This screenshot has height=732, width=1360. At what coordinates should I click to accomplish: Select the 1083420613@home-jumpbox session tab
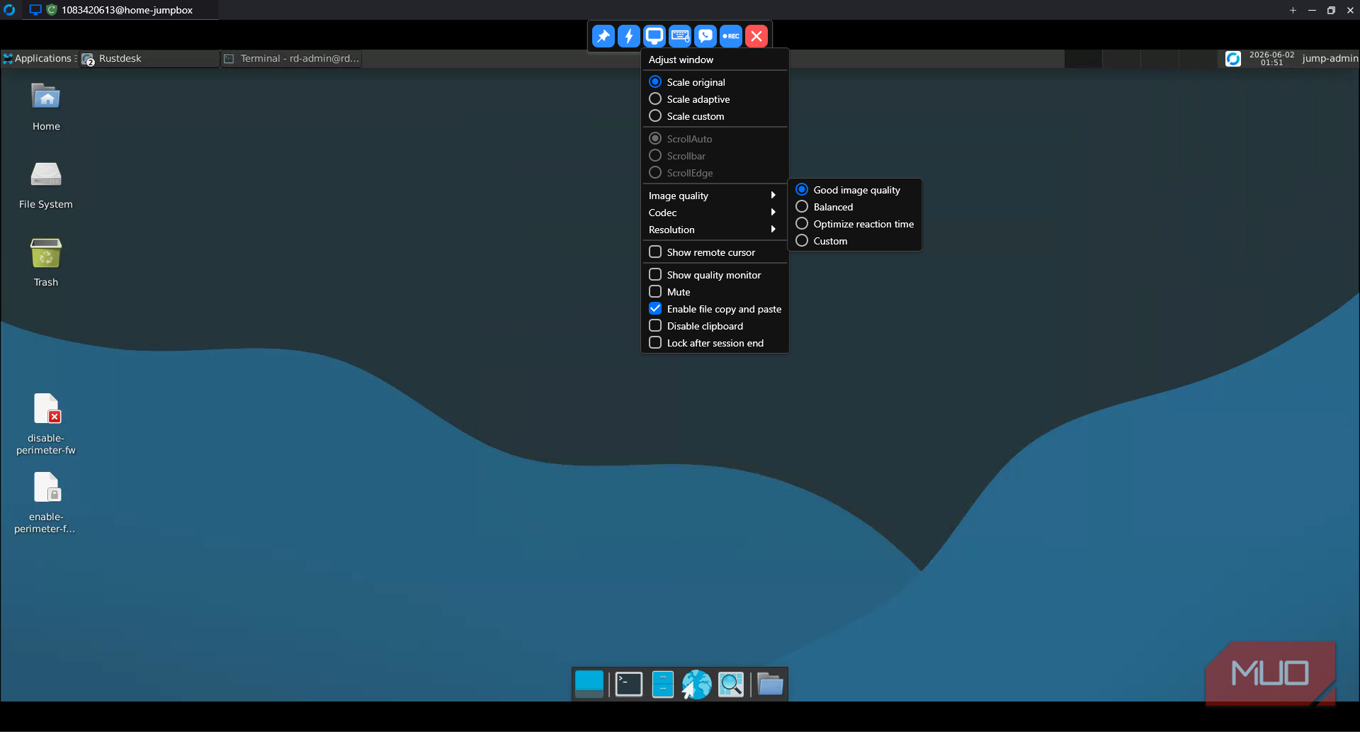click(x=120, y=10)
